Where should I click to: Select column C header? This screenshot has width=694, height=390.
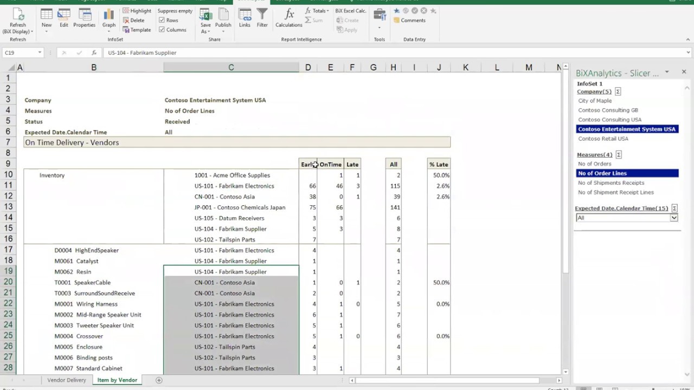[231, 67]
